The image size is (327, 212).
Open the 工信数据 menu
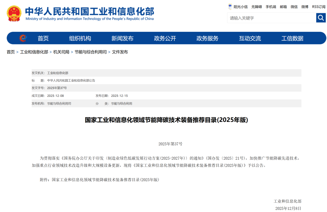coord(292,38)
